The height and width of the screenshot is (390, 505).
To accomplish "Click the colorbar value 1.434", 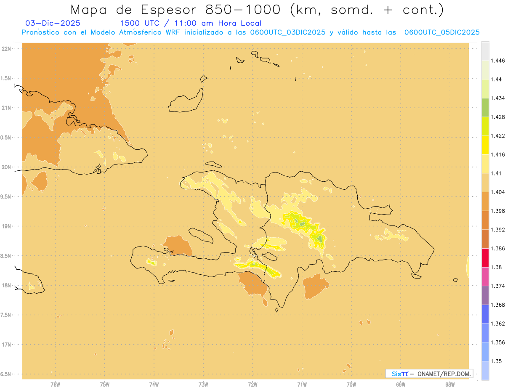I will pyautogui.click(x=498, y=98).
